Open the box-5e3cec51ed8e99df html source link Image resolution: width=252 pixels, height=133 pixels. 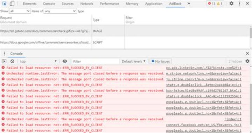click(x=204, y=91)
